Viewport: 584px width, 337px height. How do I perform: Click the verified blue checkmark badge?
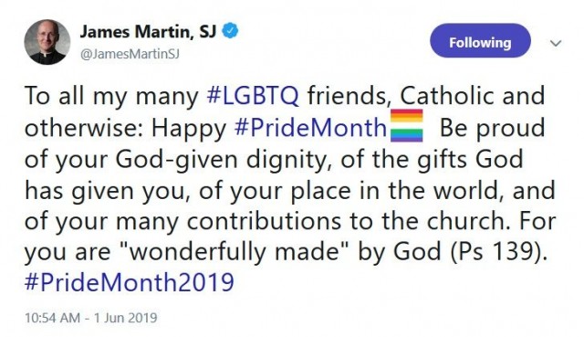(230, 31)
